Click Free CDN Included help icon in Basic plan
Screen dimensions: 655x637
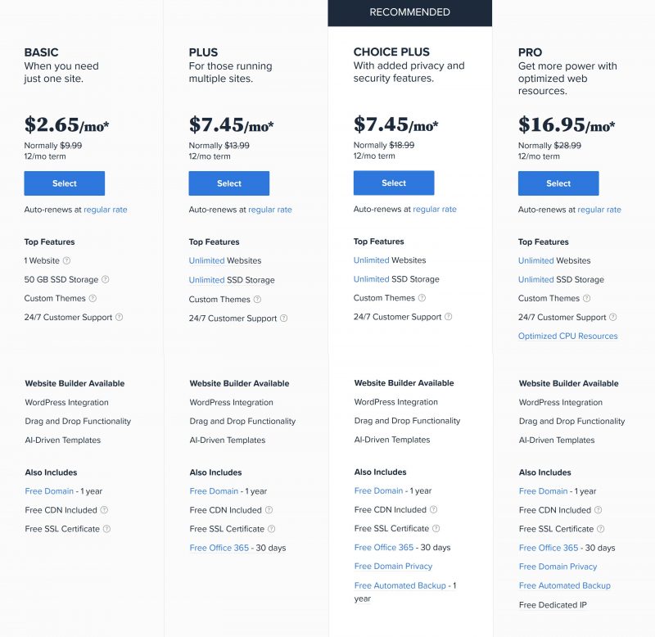104,510
